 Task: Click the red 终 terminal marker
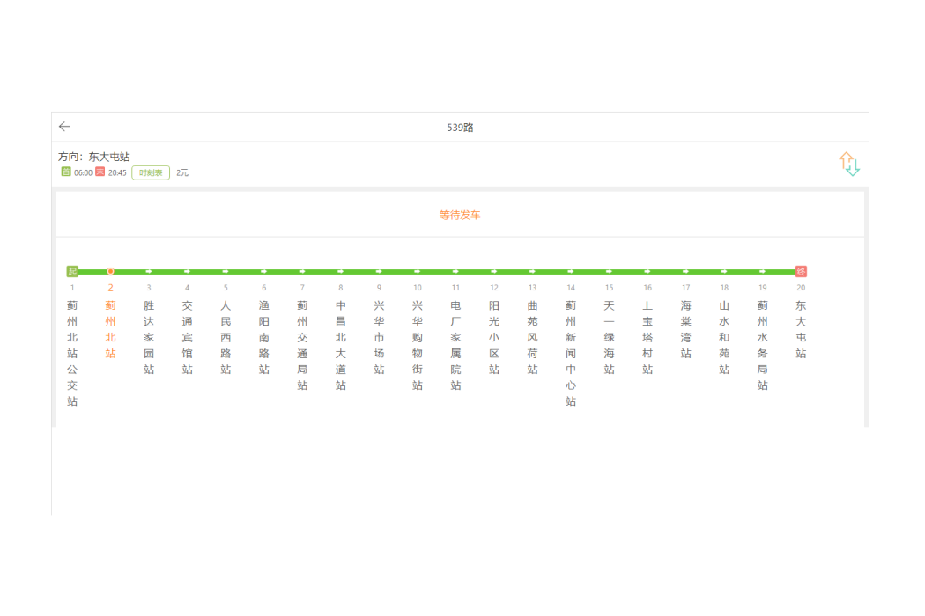coord(801,271)
